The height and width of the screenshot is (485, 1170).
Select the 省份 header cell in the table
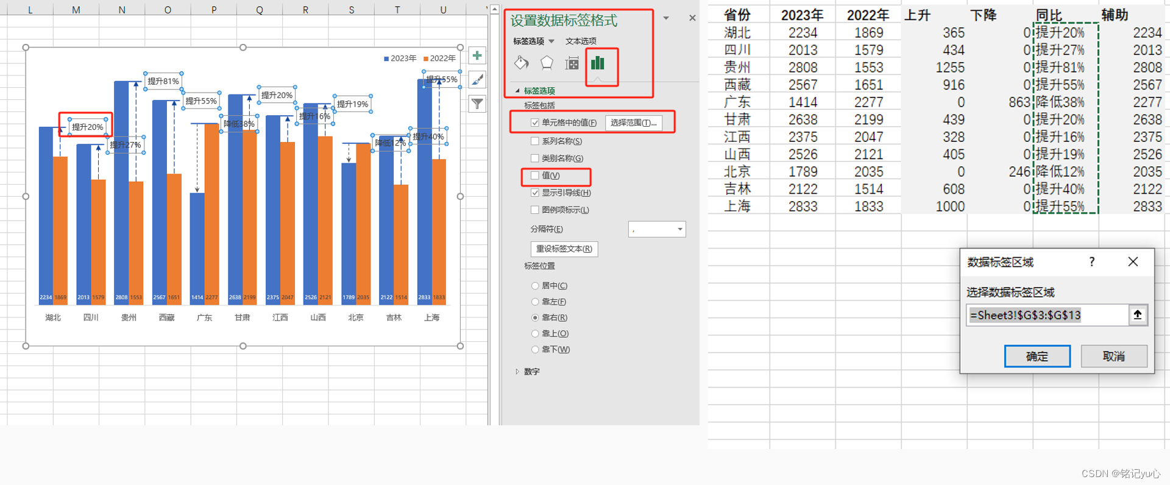[739, 15]
